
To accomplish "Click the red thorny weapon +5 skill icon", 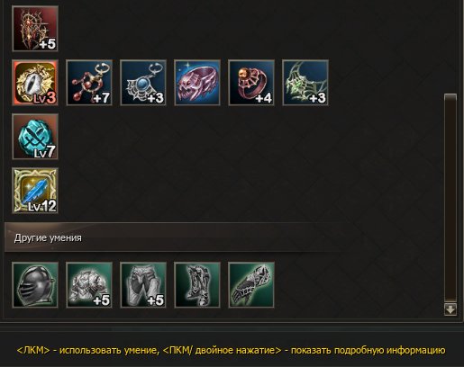I will [x=35, y=29].
